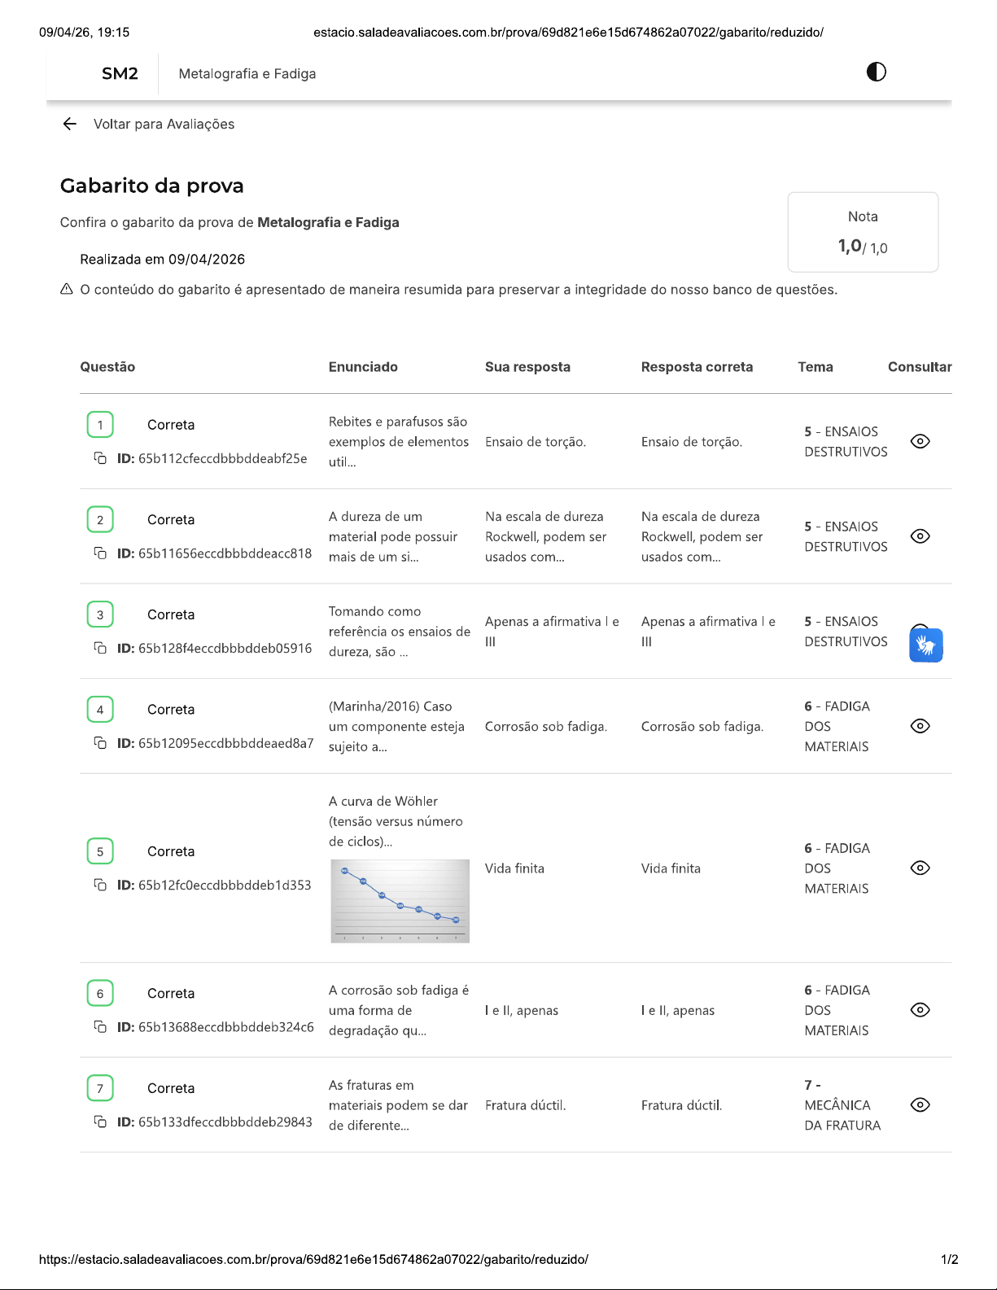This screenshot has width=997, height=1290.
Task: Copy the ID of question 6
Action: [100, 1027]
